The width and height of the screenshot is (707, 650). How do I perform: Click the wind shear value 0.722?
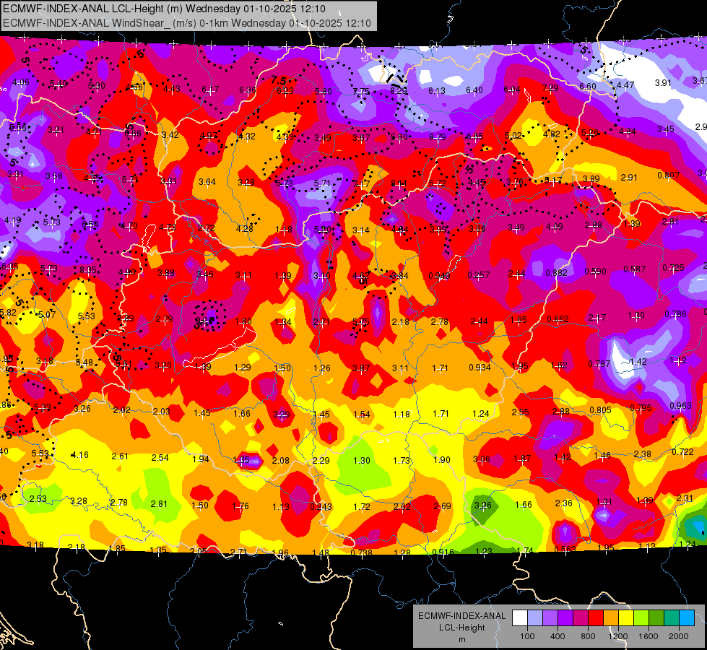pyautogui.click(x=682, y=452)
